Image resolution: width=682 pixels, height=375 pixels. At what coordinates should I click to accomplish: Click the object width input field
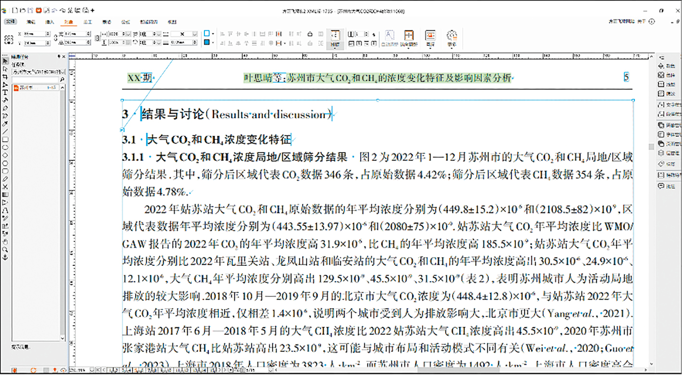(77, 34)
